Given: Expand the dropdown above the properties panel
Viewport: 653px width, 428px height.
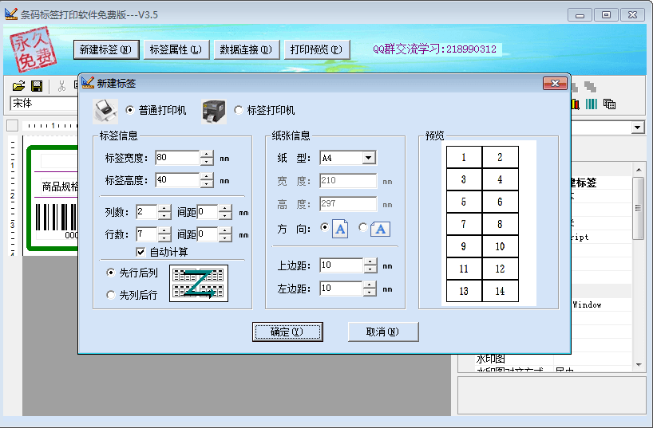Looking at the screenshot, I should coord(637,128).
